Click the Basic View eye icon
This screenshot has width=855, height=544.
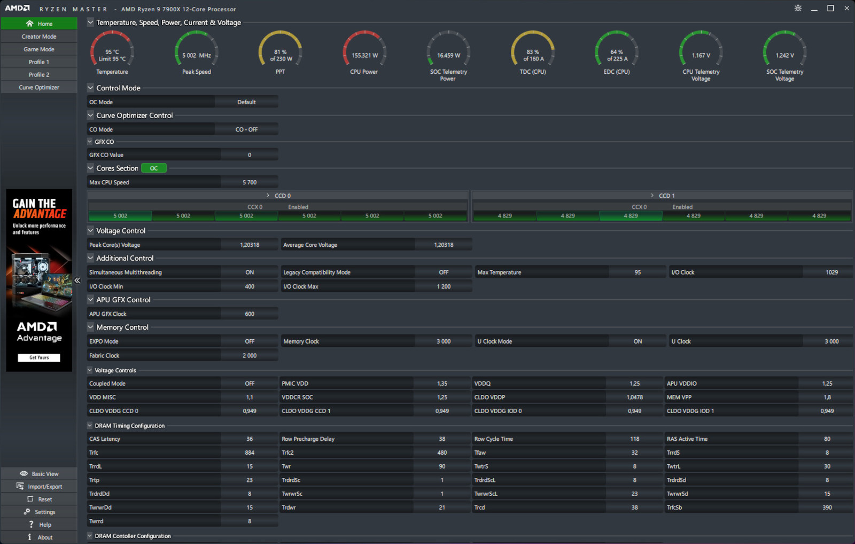tap(24, 473)
